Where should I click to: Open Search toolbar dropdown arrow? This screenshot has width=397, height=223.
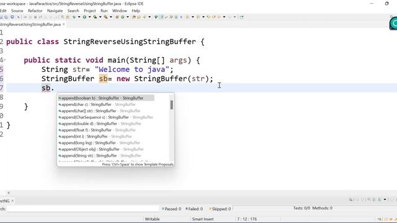coord(149,17)
